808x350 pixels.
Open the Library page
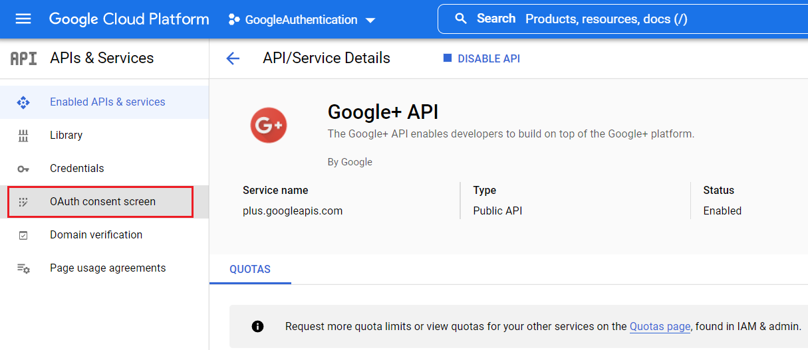[104, 135]
